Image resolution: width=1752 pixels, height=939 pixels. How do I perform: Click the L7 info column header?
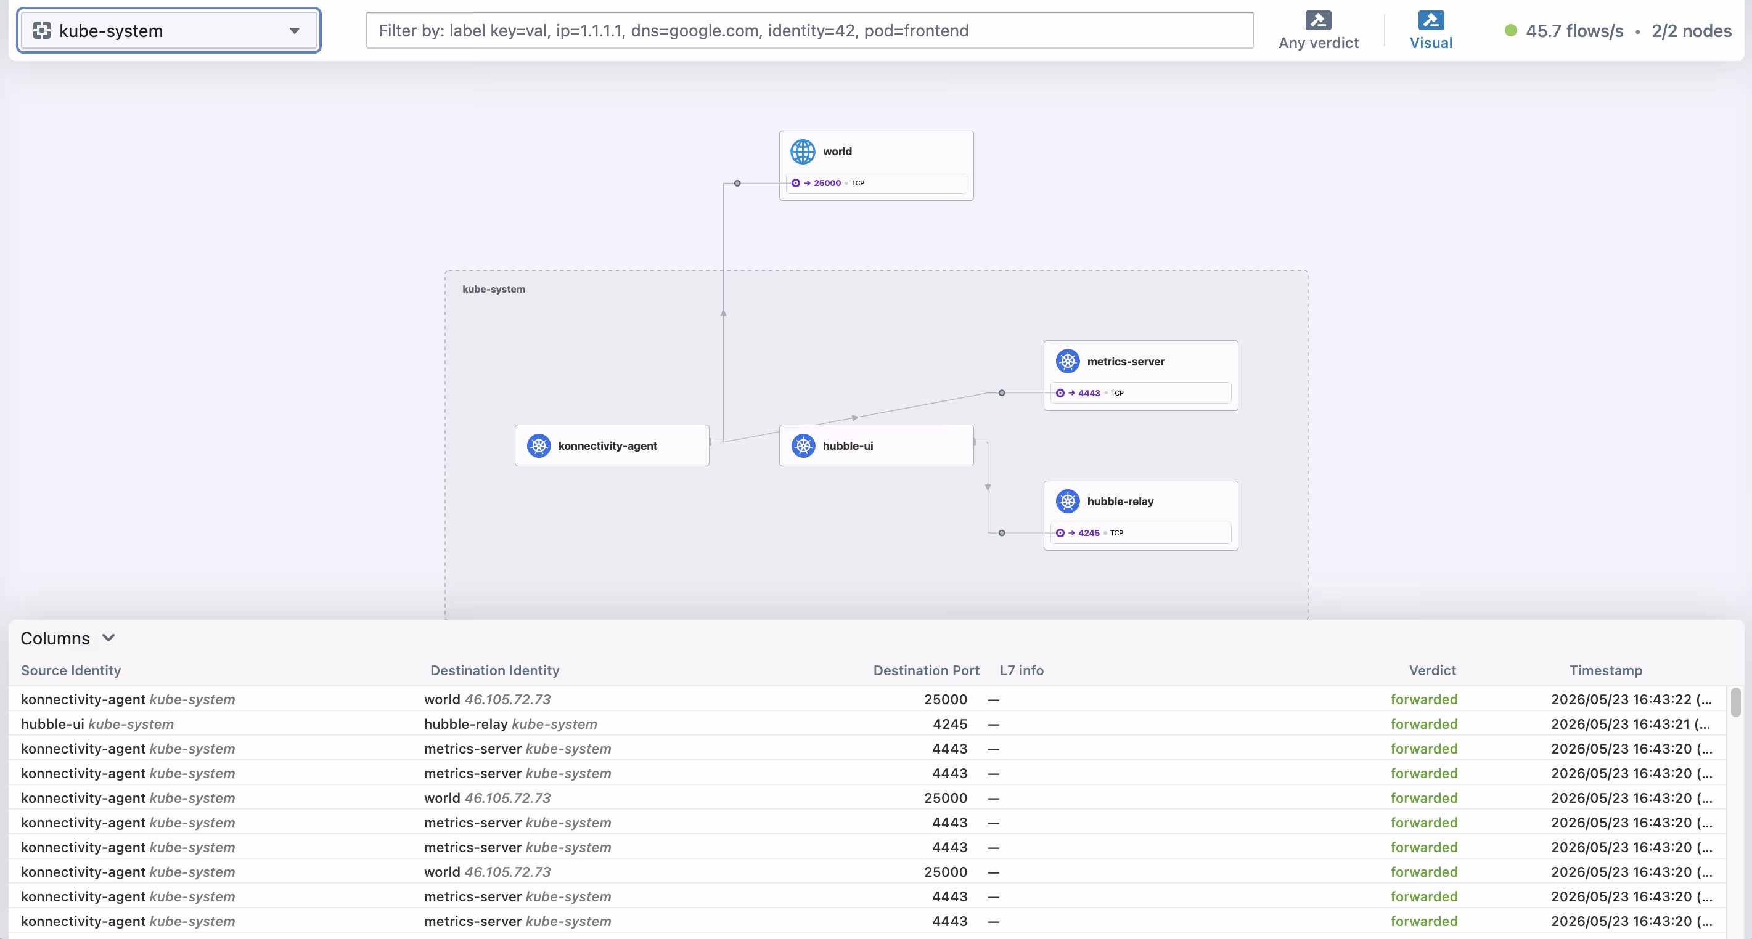pyautogui.click(x=1021, y=670)
